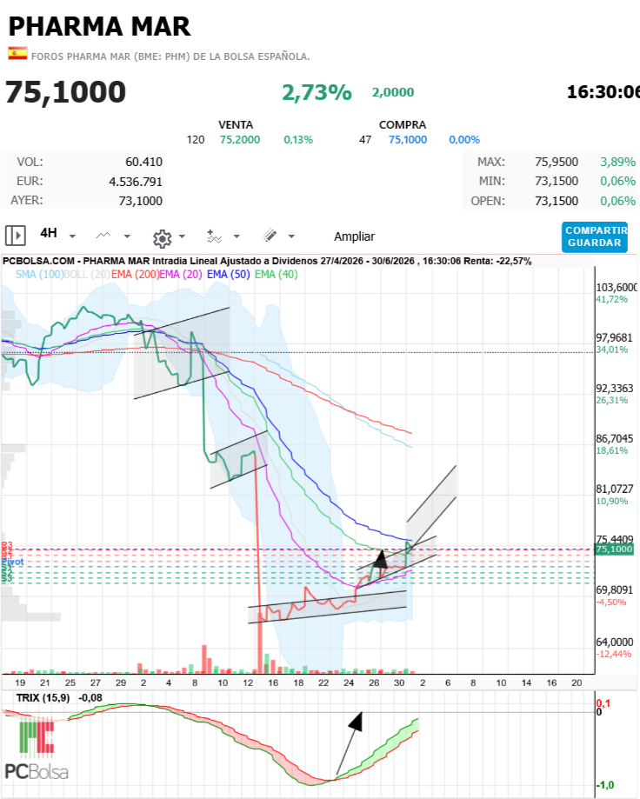Click the PHARMA MAR page heading
The height and width of the screenshot is (799, 640).
tap(99, 26)
